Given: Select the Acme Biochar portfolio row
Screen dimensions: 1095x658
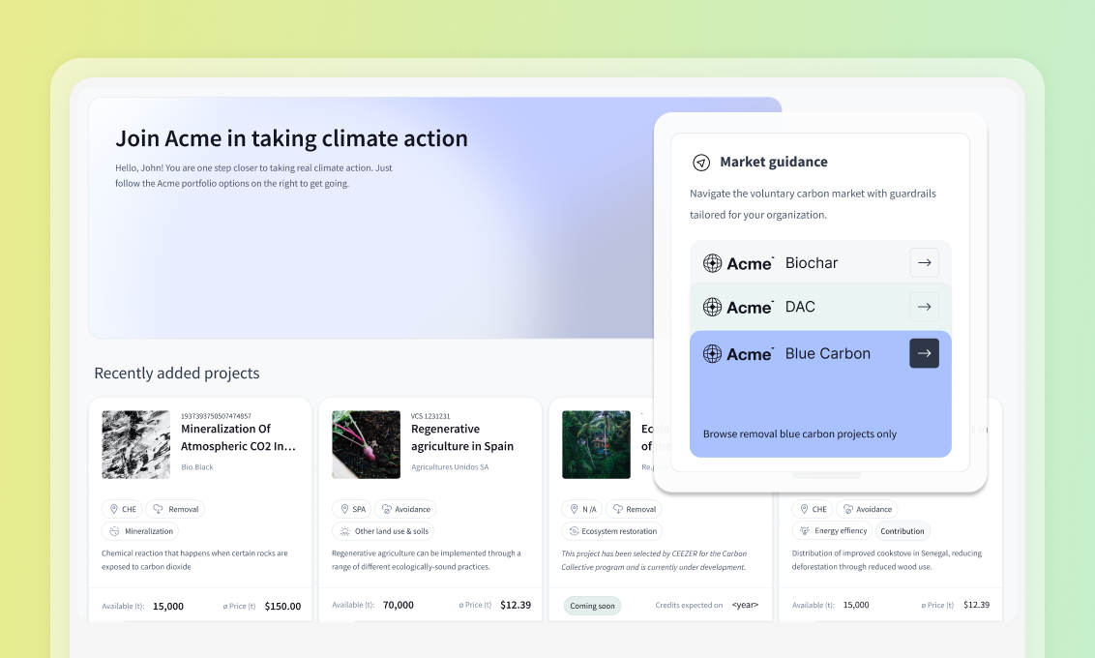Looking at the screenshot, I should [x=820, y=262].
